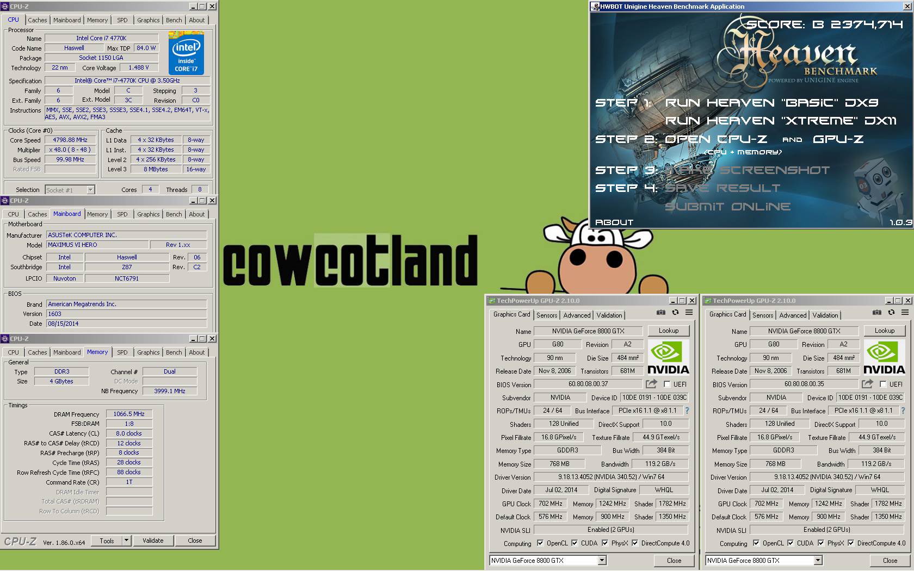Click RUN HEAVEN "XTREME" DX11 option

pos(781,121)
